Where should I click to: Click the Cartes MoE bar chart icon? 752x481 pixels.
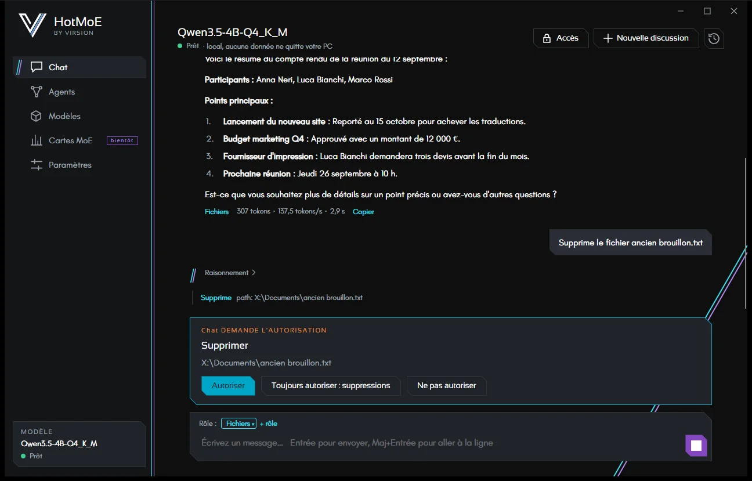(x=37, y=140)
